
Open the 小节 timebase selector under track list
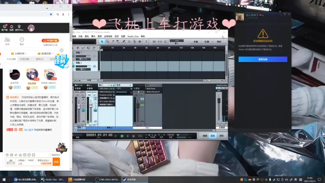click(x=89, y=81)
